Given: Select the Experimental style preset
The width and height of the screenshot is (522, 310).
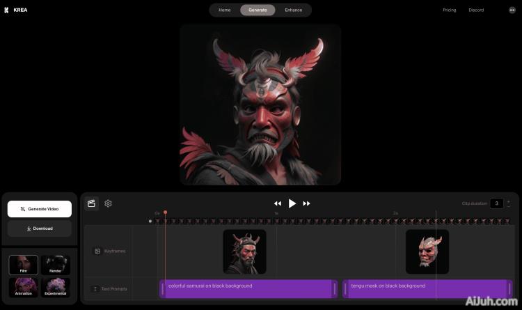Looking at the screenshot, I should [55, 287].
